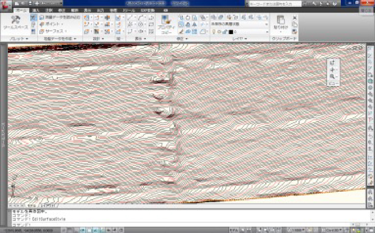The image size is (375, 233).
Task: Switch to the Home (ホーム) ribbon tab
Action: pyautogui.click(x=21, y=10)
